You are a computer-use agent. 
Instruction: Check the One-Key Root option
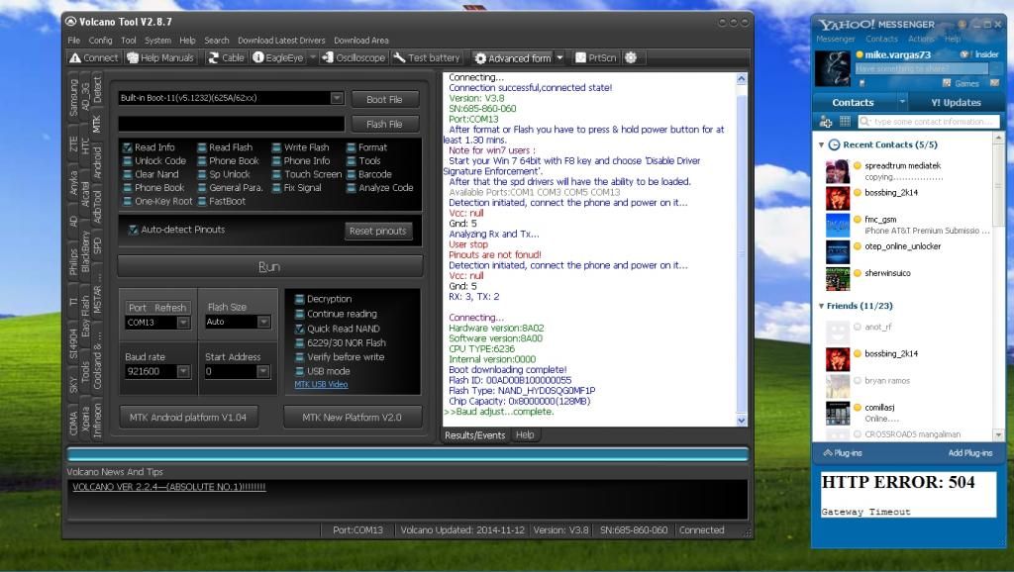pos(128,201)
